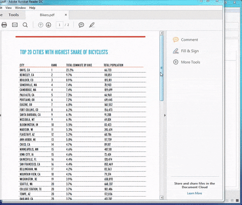242x205 pixels.
Task: Click the page number input field
Action: coord(60,25)
